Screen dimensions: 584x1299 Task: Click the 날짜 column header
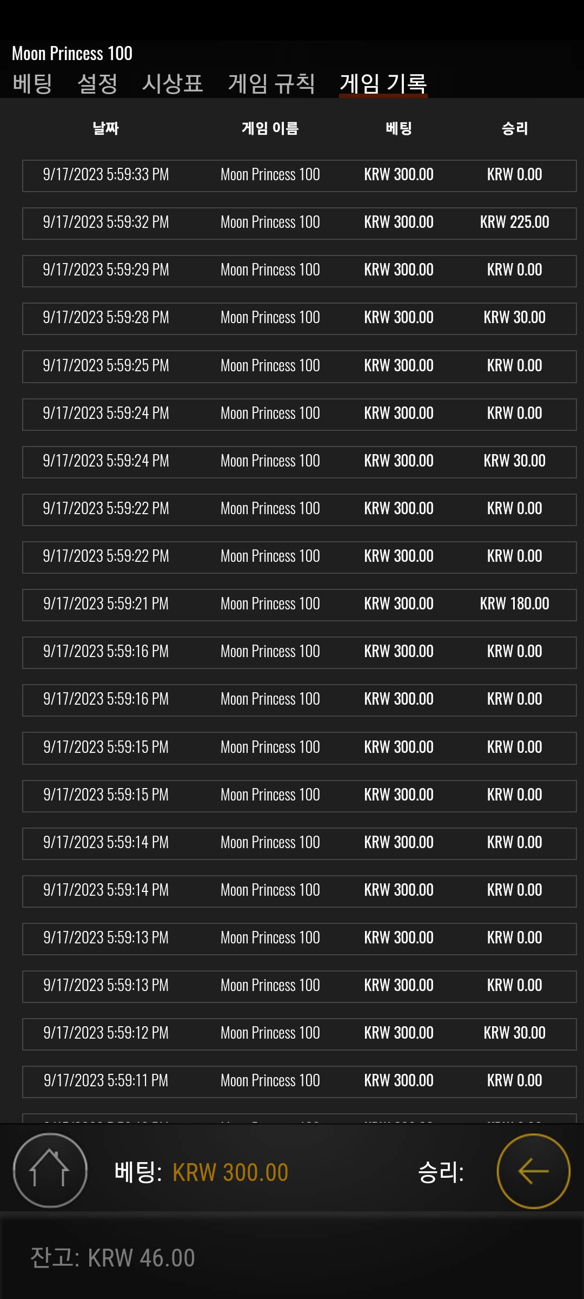(x=105, y=128)
